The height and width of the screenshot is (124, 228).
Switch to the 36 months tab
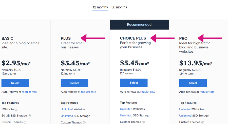coord(119,7)
